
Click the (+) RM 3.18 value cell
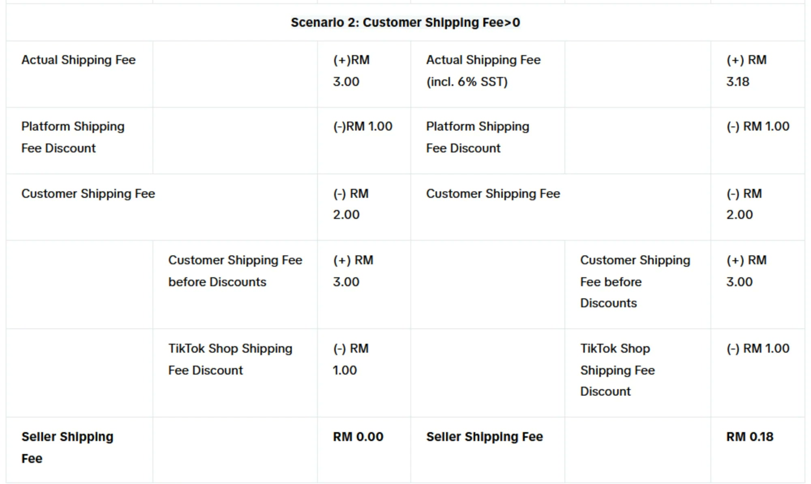(746, 71)
